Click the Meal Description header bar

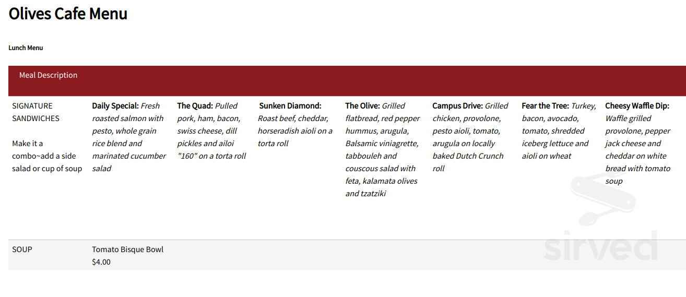[347, 81]
